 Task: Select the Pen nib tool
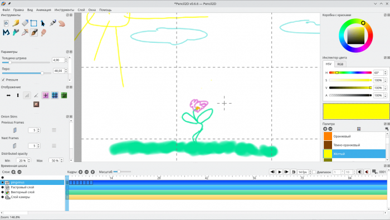click(52, 23)
